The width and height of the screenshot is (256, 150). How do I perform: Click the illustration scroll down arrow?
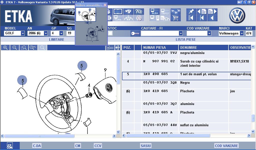pos(118,132)
